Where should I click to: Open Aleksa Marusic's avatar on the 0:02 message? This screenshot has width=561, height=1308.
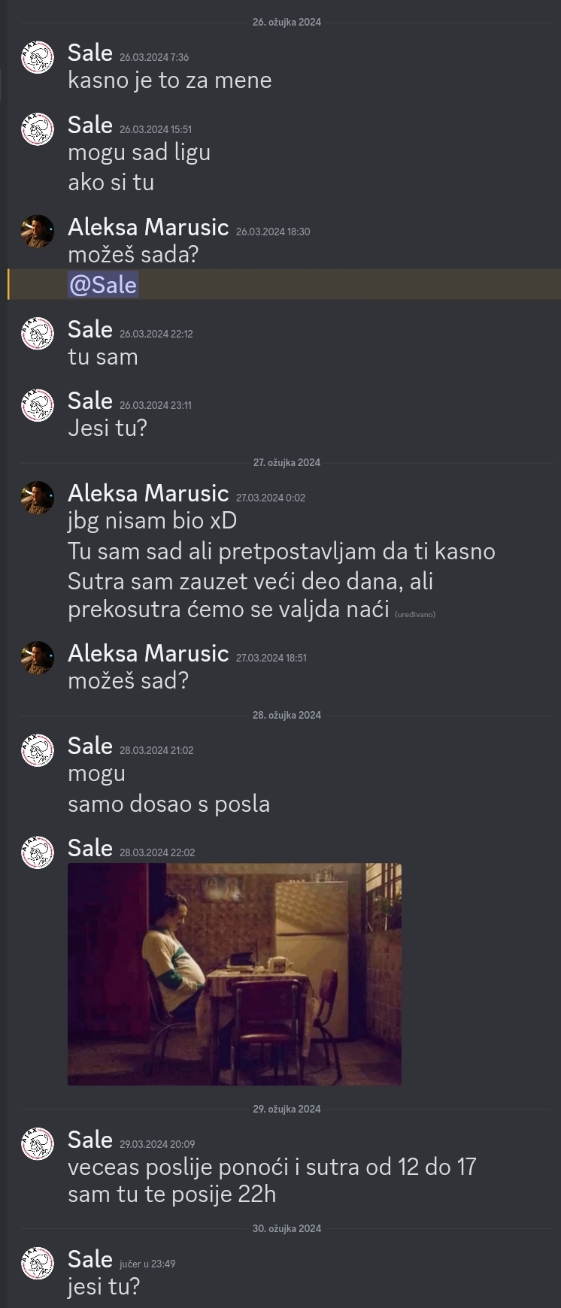pyautogui.click(x=38, y=498)
